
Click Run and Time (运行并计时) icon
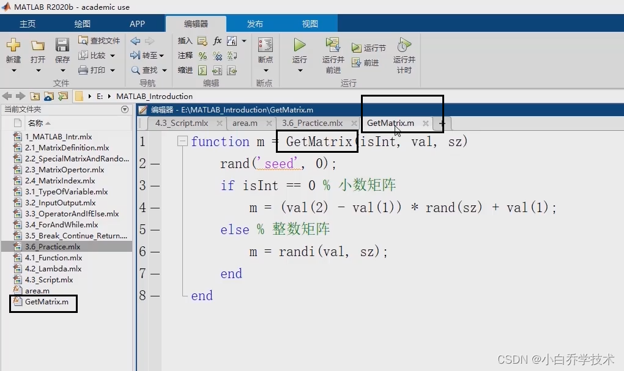pos(404,46)
